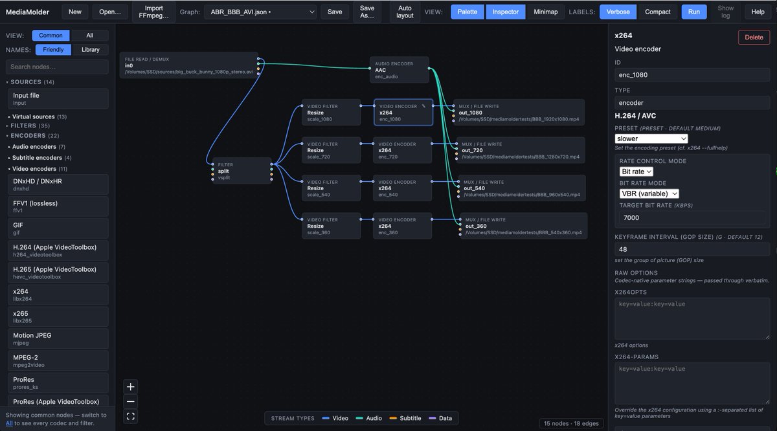Focus the Search nodes field
Image resolution: width=777 pixels, height=431 pixels.
pyautogui.click(x=57, y=67)
